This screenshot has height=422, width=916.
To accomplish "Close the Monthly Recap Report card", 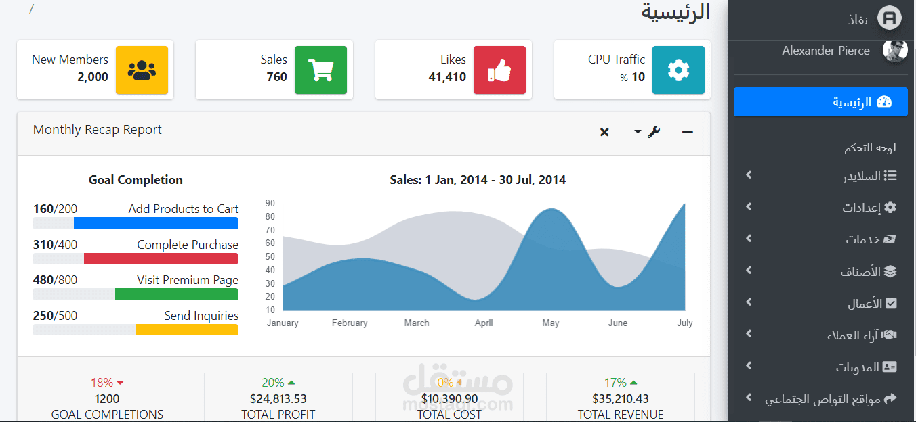I will tap(604, 133).
